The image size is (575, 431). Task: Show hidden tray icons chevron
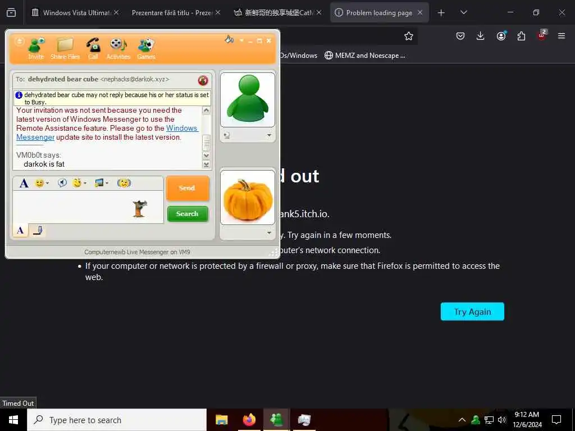click(x=462, y=420)
